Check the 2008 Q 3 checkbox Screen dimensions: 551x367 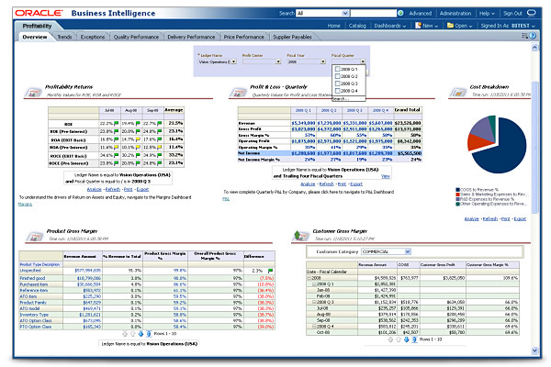[x=337, y=83]
